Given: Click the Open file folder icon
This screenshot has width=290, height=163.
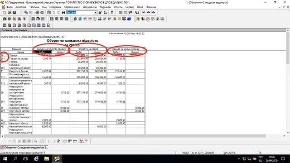Looking at the screenshot, I should 10,13.
